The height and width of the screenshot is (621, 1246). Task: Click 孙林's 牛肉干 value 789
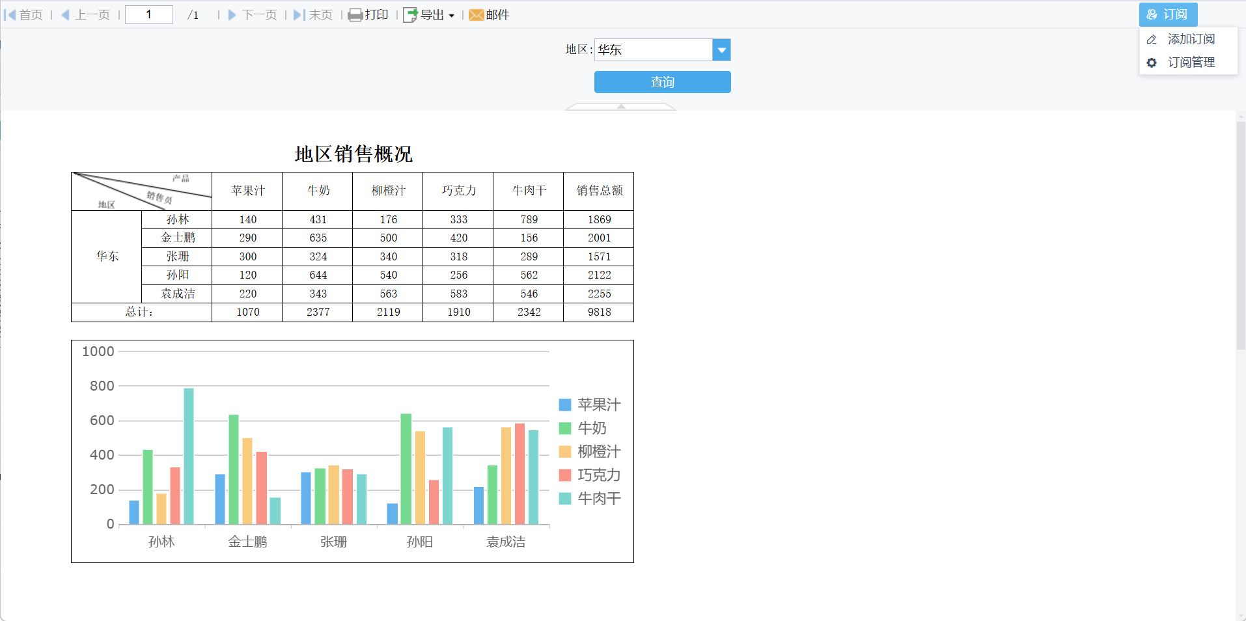pyautogui.click(x=529, y=220)
